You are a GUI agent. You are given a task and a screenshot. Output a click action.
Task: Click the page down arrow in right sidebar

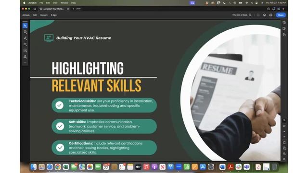pos(284,137)
